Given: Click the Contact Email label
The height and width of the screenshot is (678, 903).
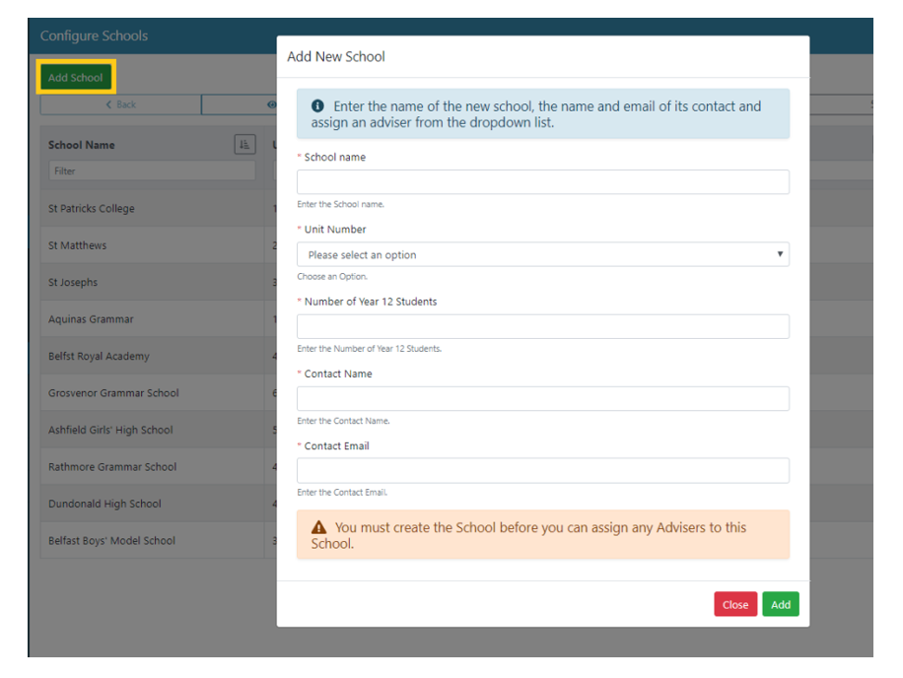Looking at the screenshot, I should pos(337,446).
